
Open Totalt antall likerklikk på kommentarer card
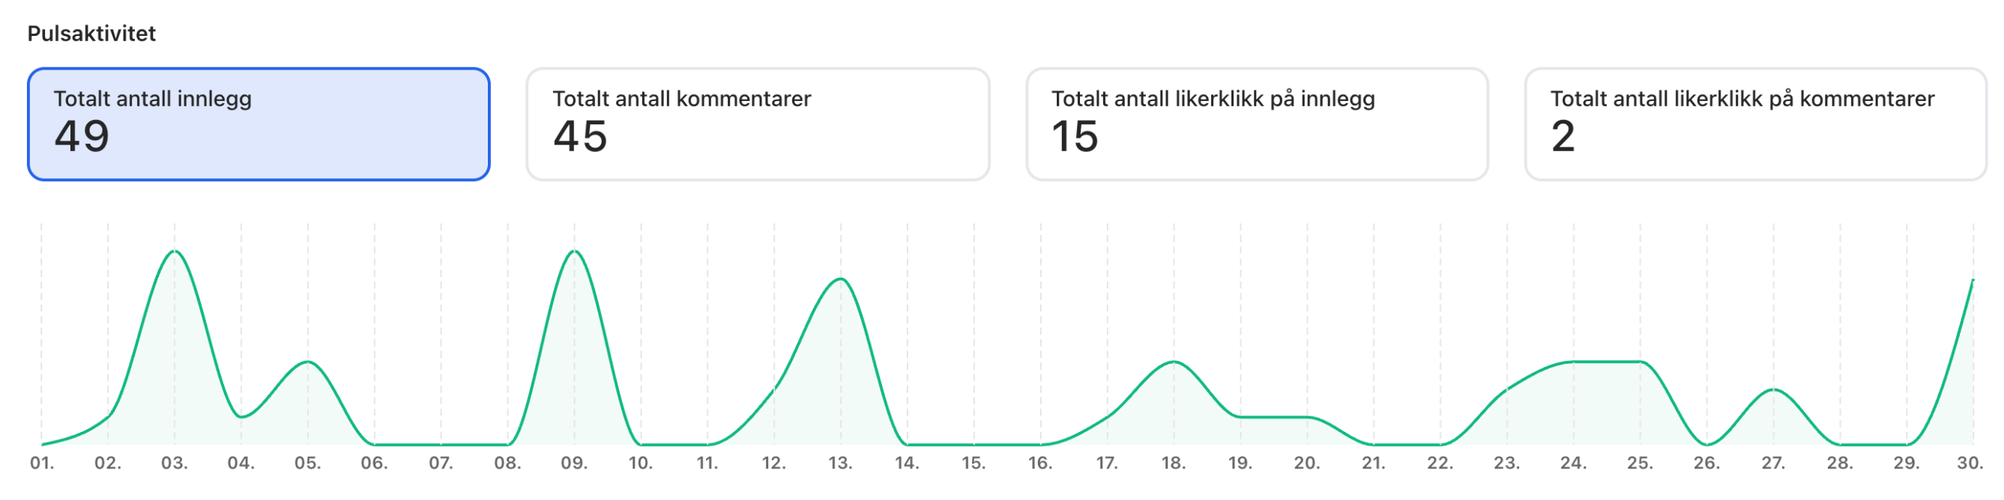click(x=1756, y=124)
